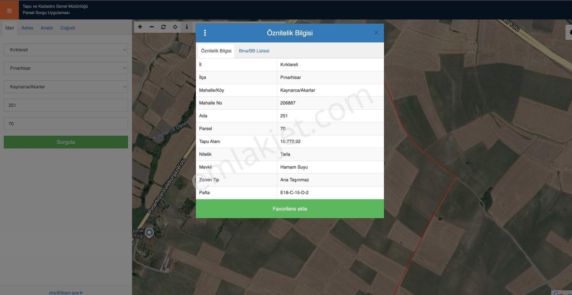Expand the Kaynarca/Akarlar neighborhood dropdown

tap(66, 87)
